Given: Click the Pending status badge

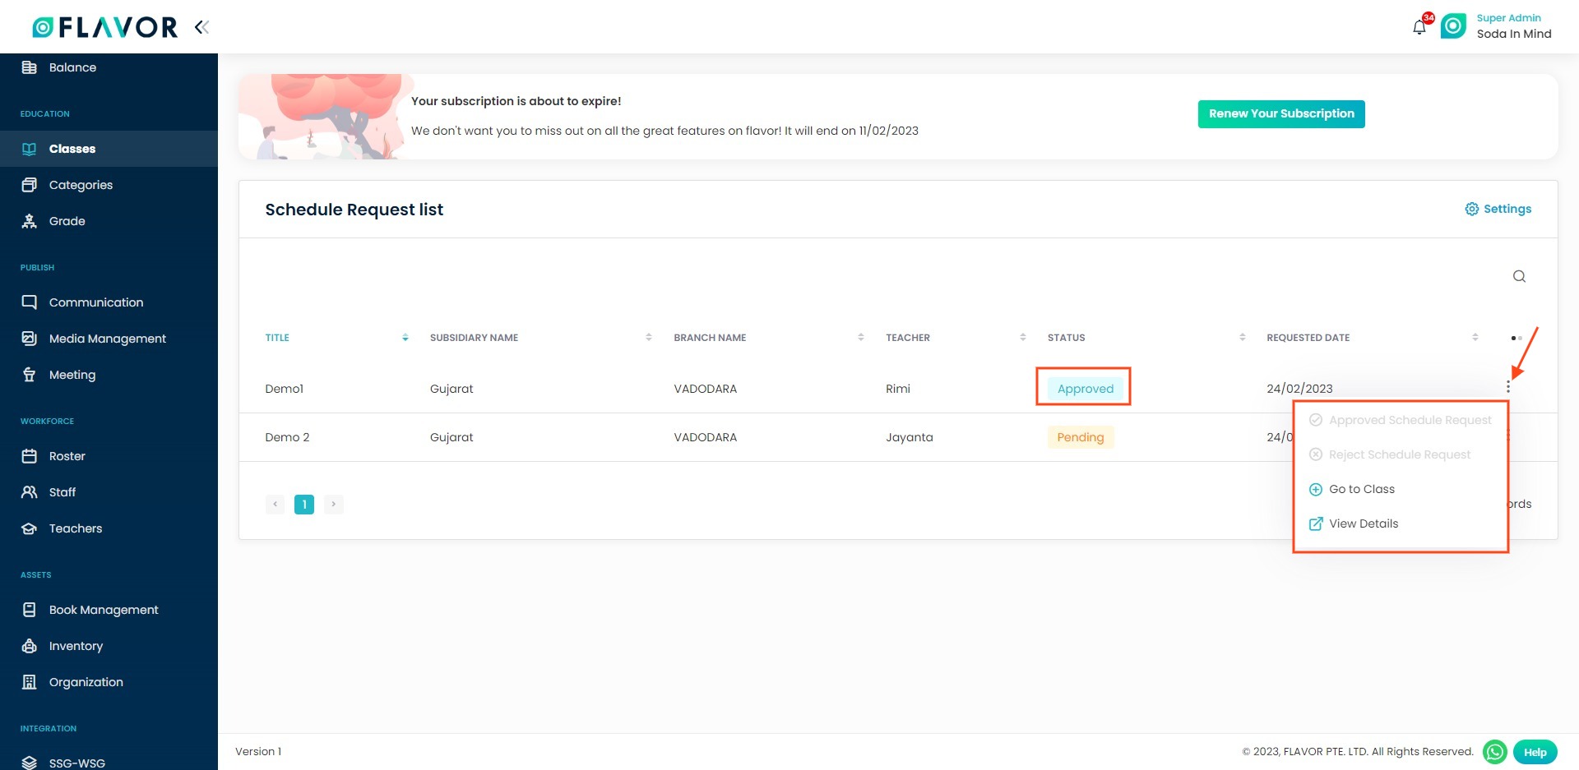Looking at the screenshot, I should 1080,437.
